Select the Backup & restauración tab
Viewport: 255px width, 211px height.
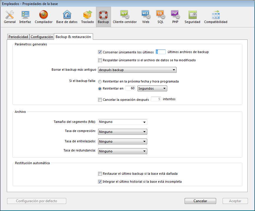click(73, 37)
